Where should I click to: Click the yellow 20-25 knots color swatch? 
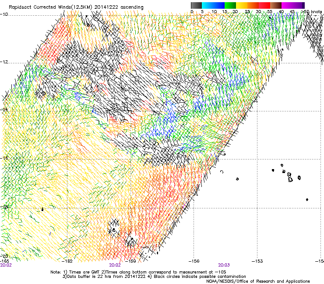(x=242, y=5)
